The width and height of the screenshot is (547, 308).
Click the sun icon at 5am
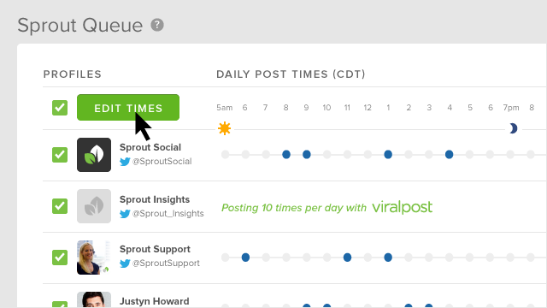click(224, 128)
